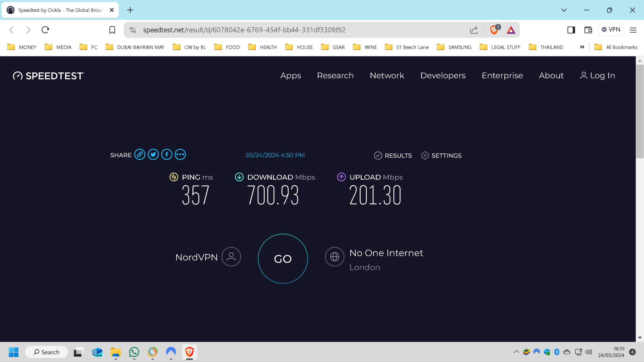Open WhatsApp from the taskbar
The height and width of the screenshot is (362, 644).
coord(134,352)
